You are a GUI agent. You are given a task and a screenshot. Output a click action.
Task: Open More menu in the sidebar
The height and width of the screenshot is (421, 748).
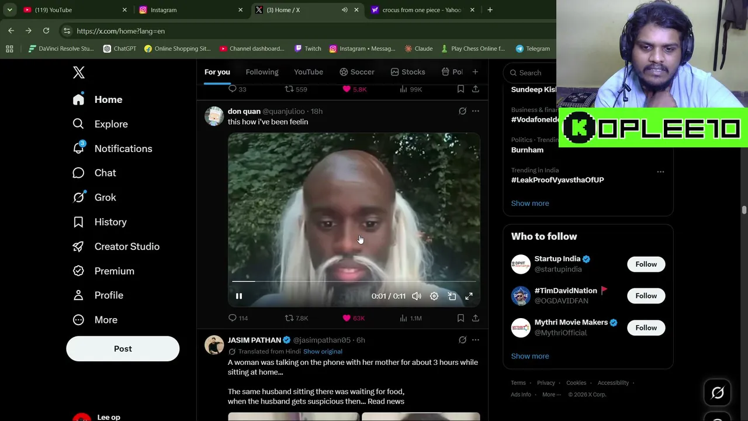(x=95, y=320)
